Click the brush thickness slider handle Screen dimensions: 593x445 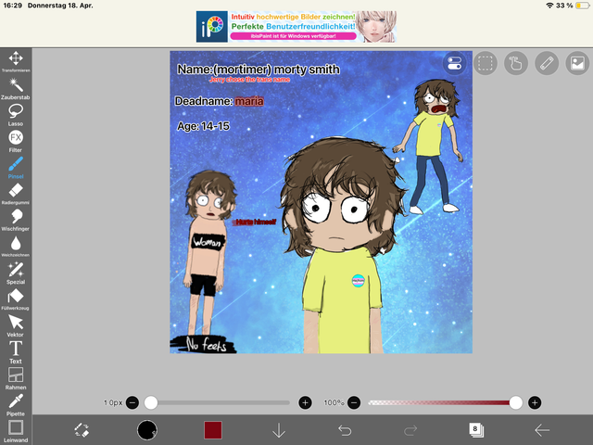click(151, 402)
